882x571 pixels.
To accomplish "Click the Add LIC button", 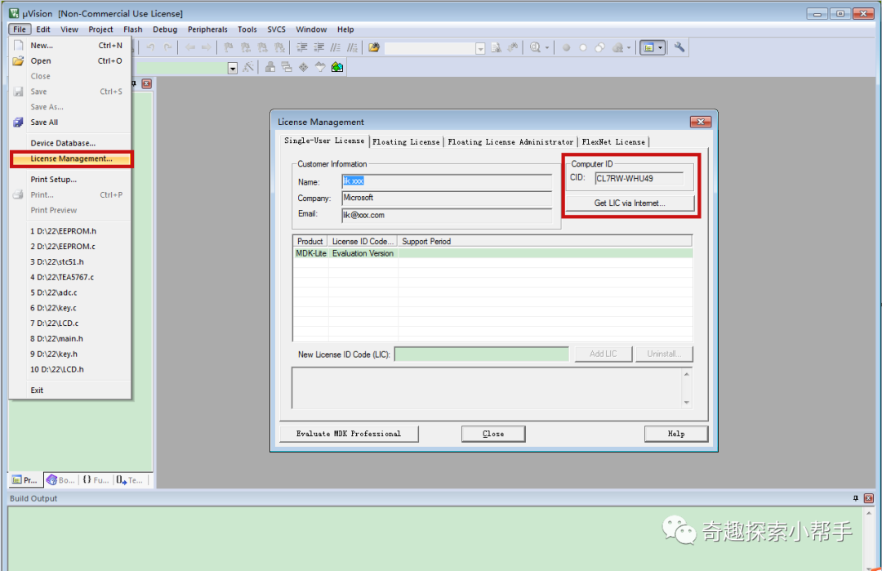I will [x=603, y=354].
